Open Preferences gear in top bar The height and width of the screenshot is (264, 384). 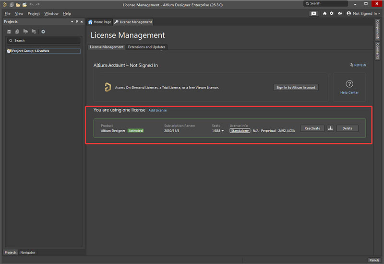(x=332, y=13)
